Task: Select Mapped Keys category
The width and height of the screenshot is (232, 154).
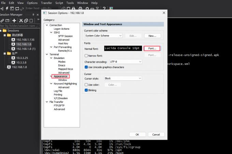Action: pyautogui.click(x=66, y=69)
